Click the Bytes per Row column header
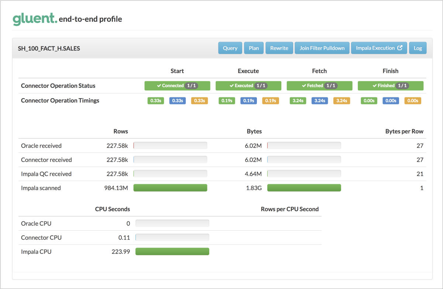443x289 pixels. click(x=404, y=131)
